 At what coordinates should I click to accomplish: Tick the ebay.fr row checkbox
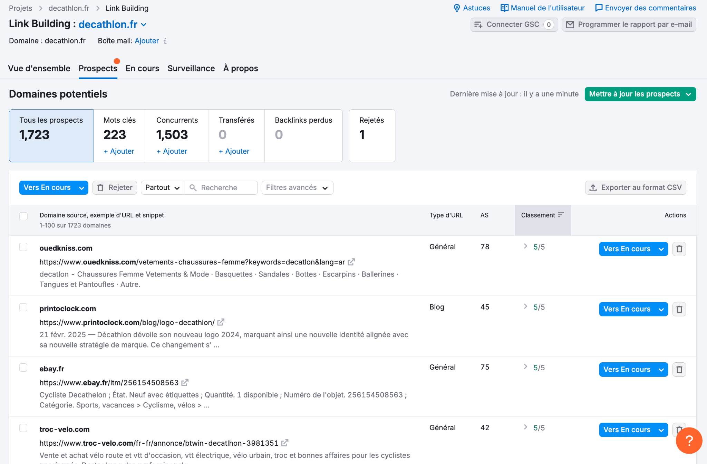[x=23, y=367]
